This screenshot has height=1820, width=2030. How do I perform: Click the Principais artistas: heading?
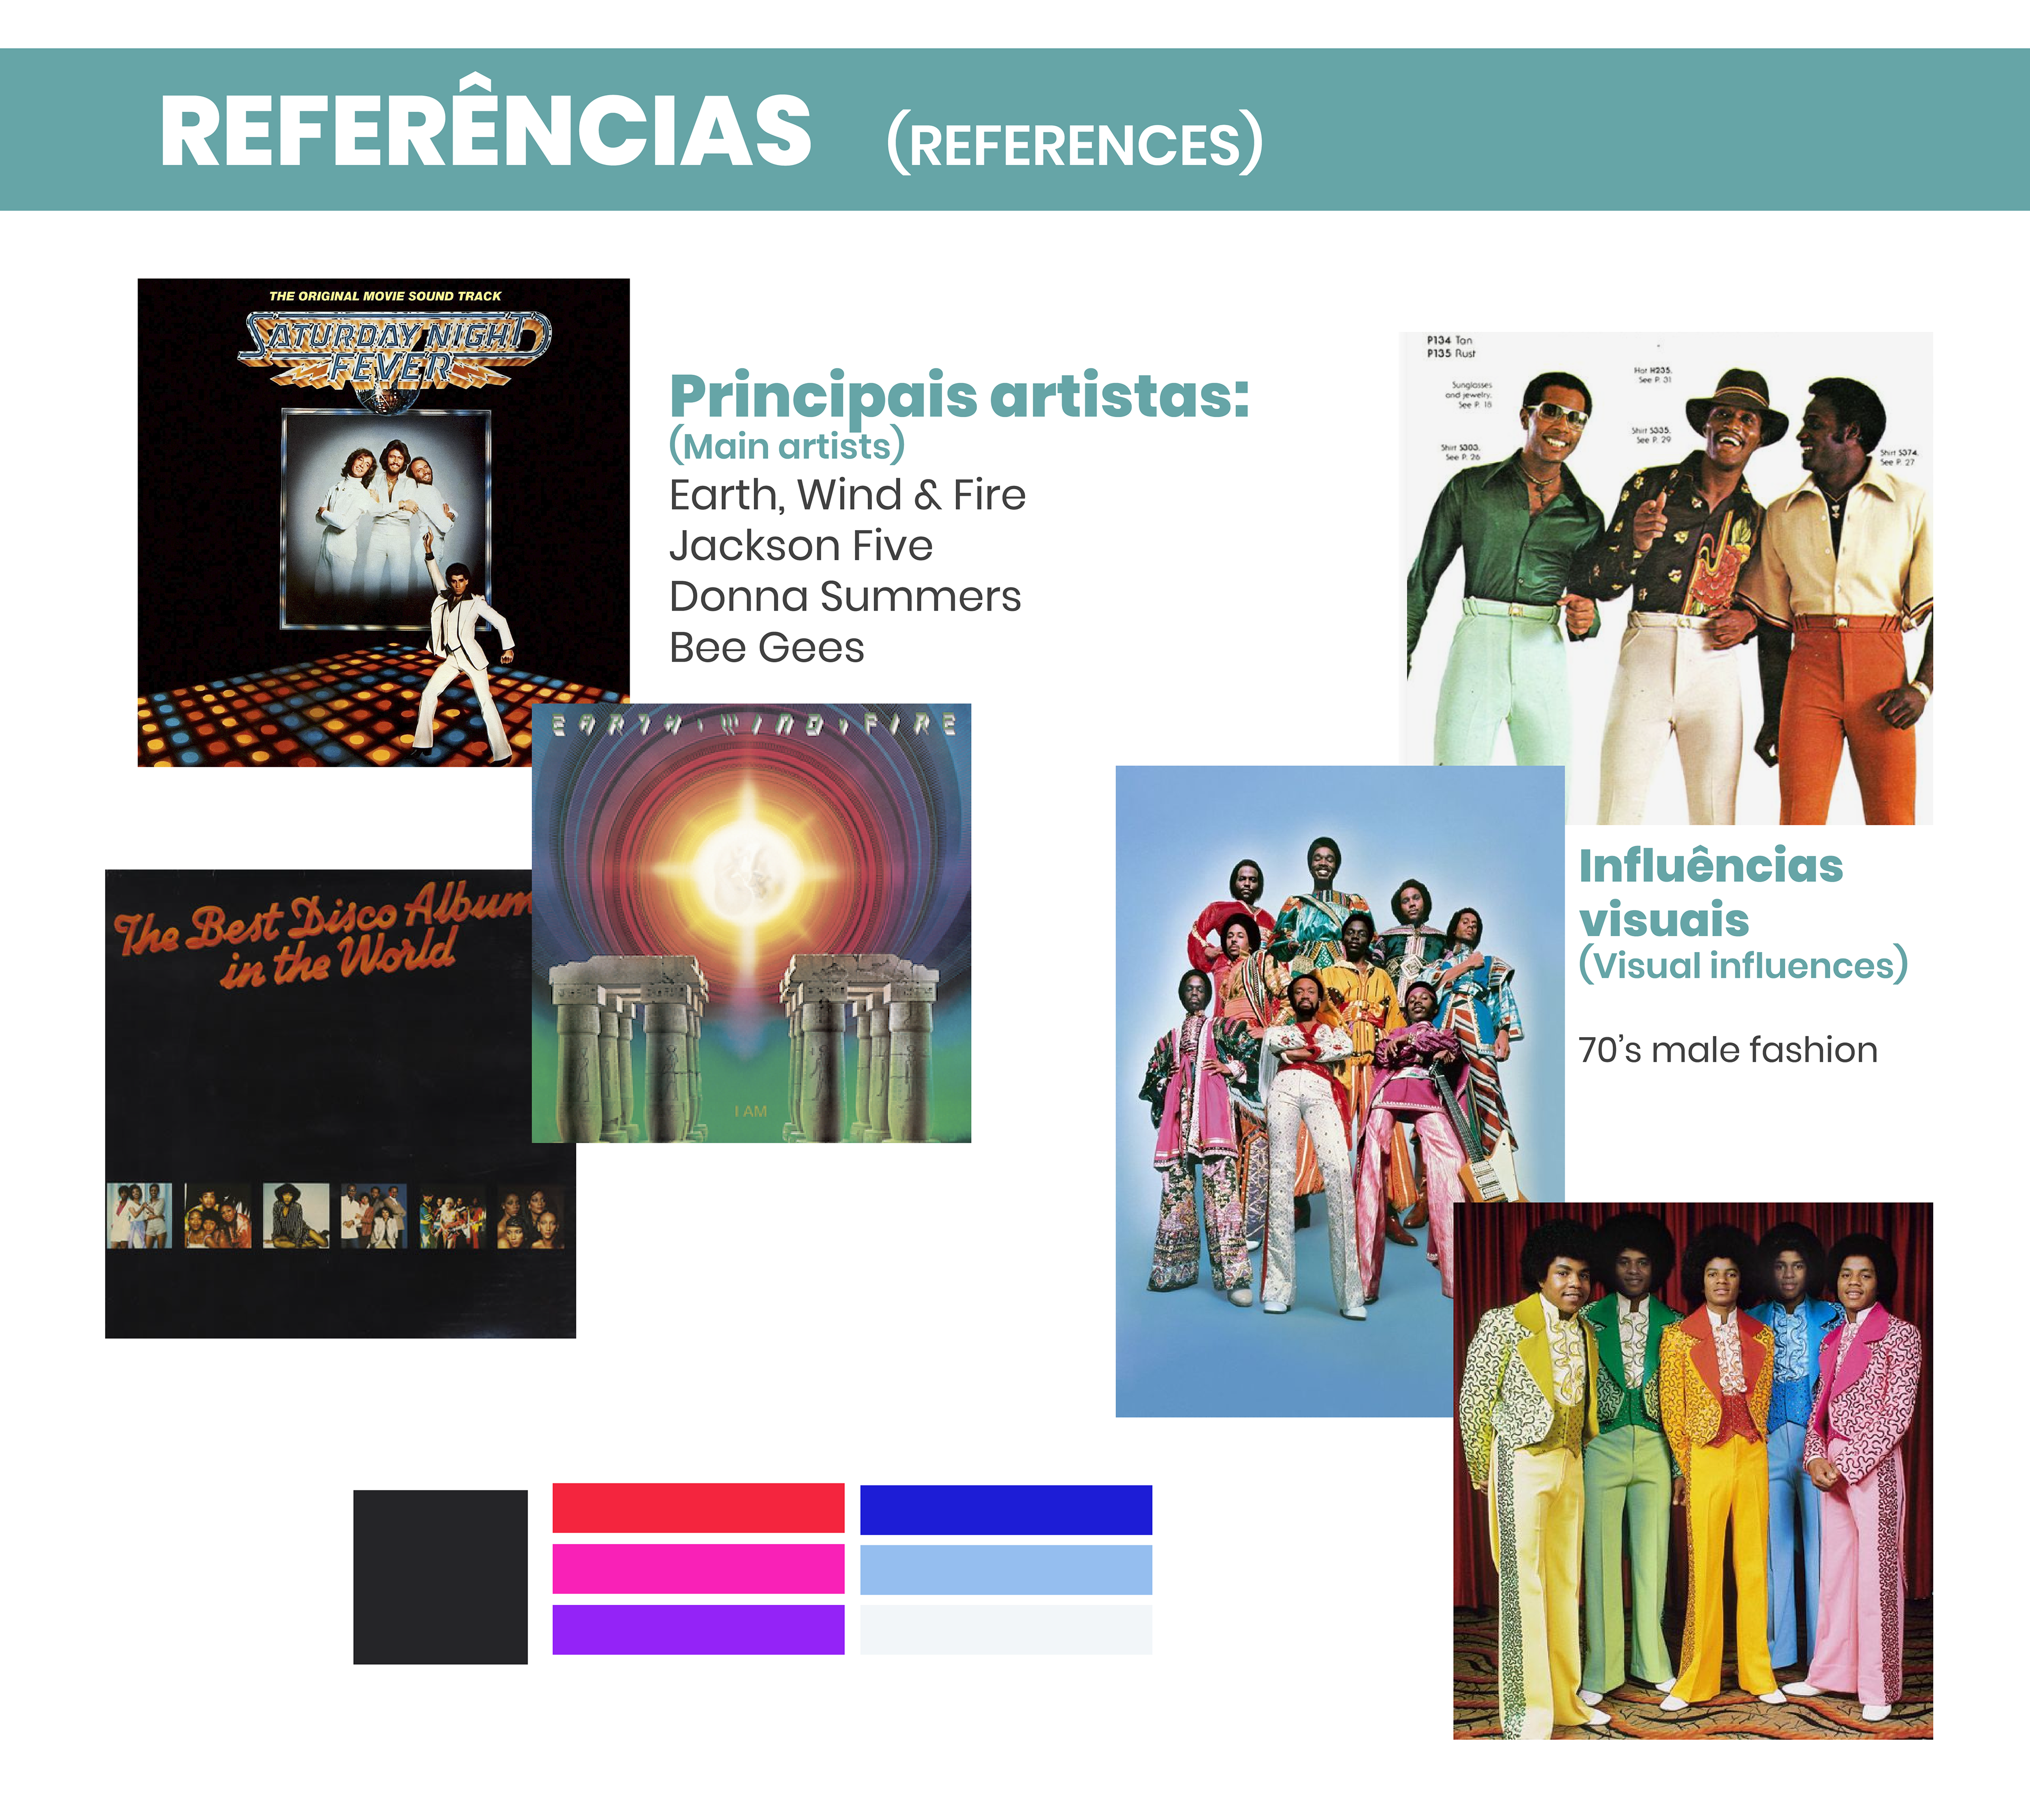coord(960,396)
